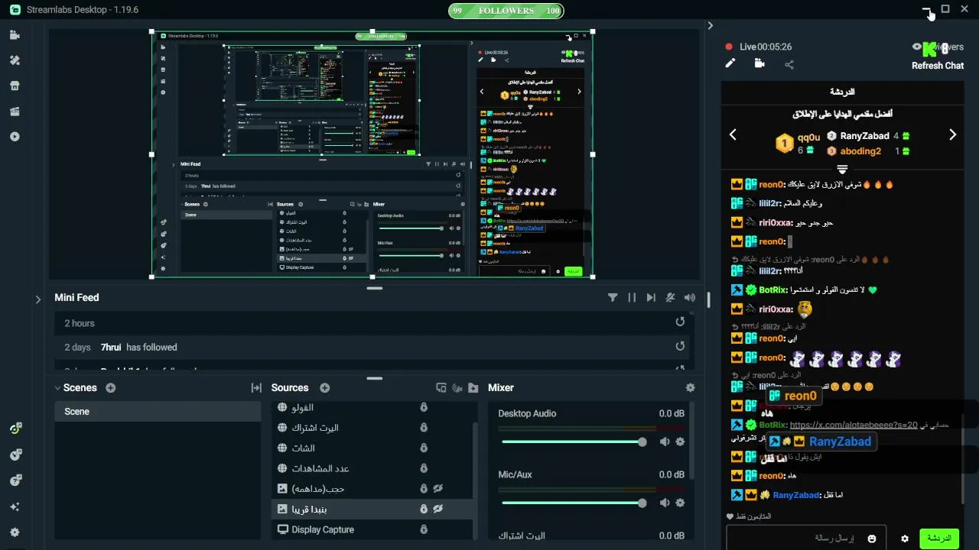Image resolution: width=979 pixels, height=550 pixels.
Task: Open the emoji picker in chat input
Action: [x=872, y=539]
